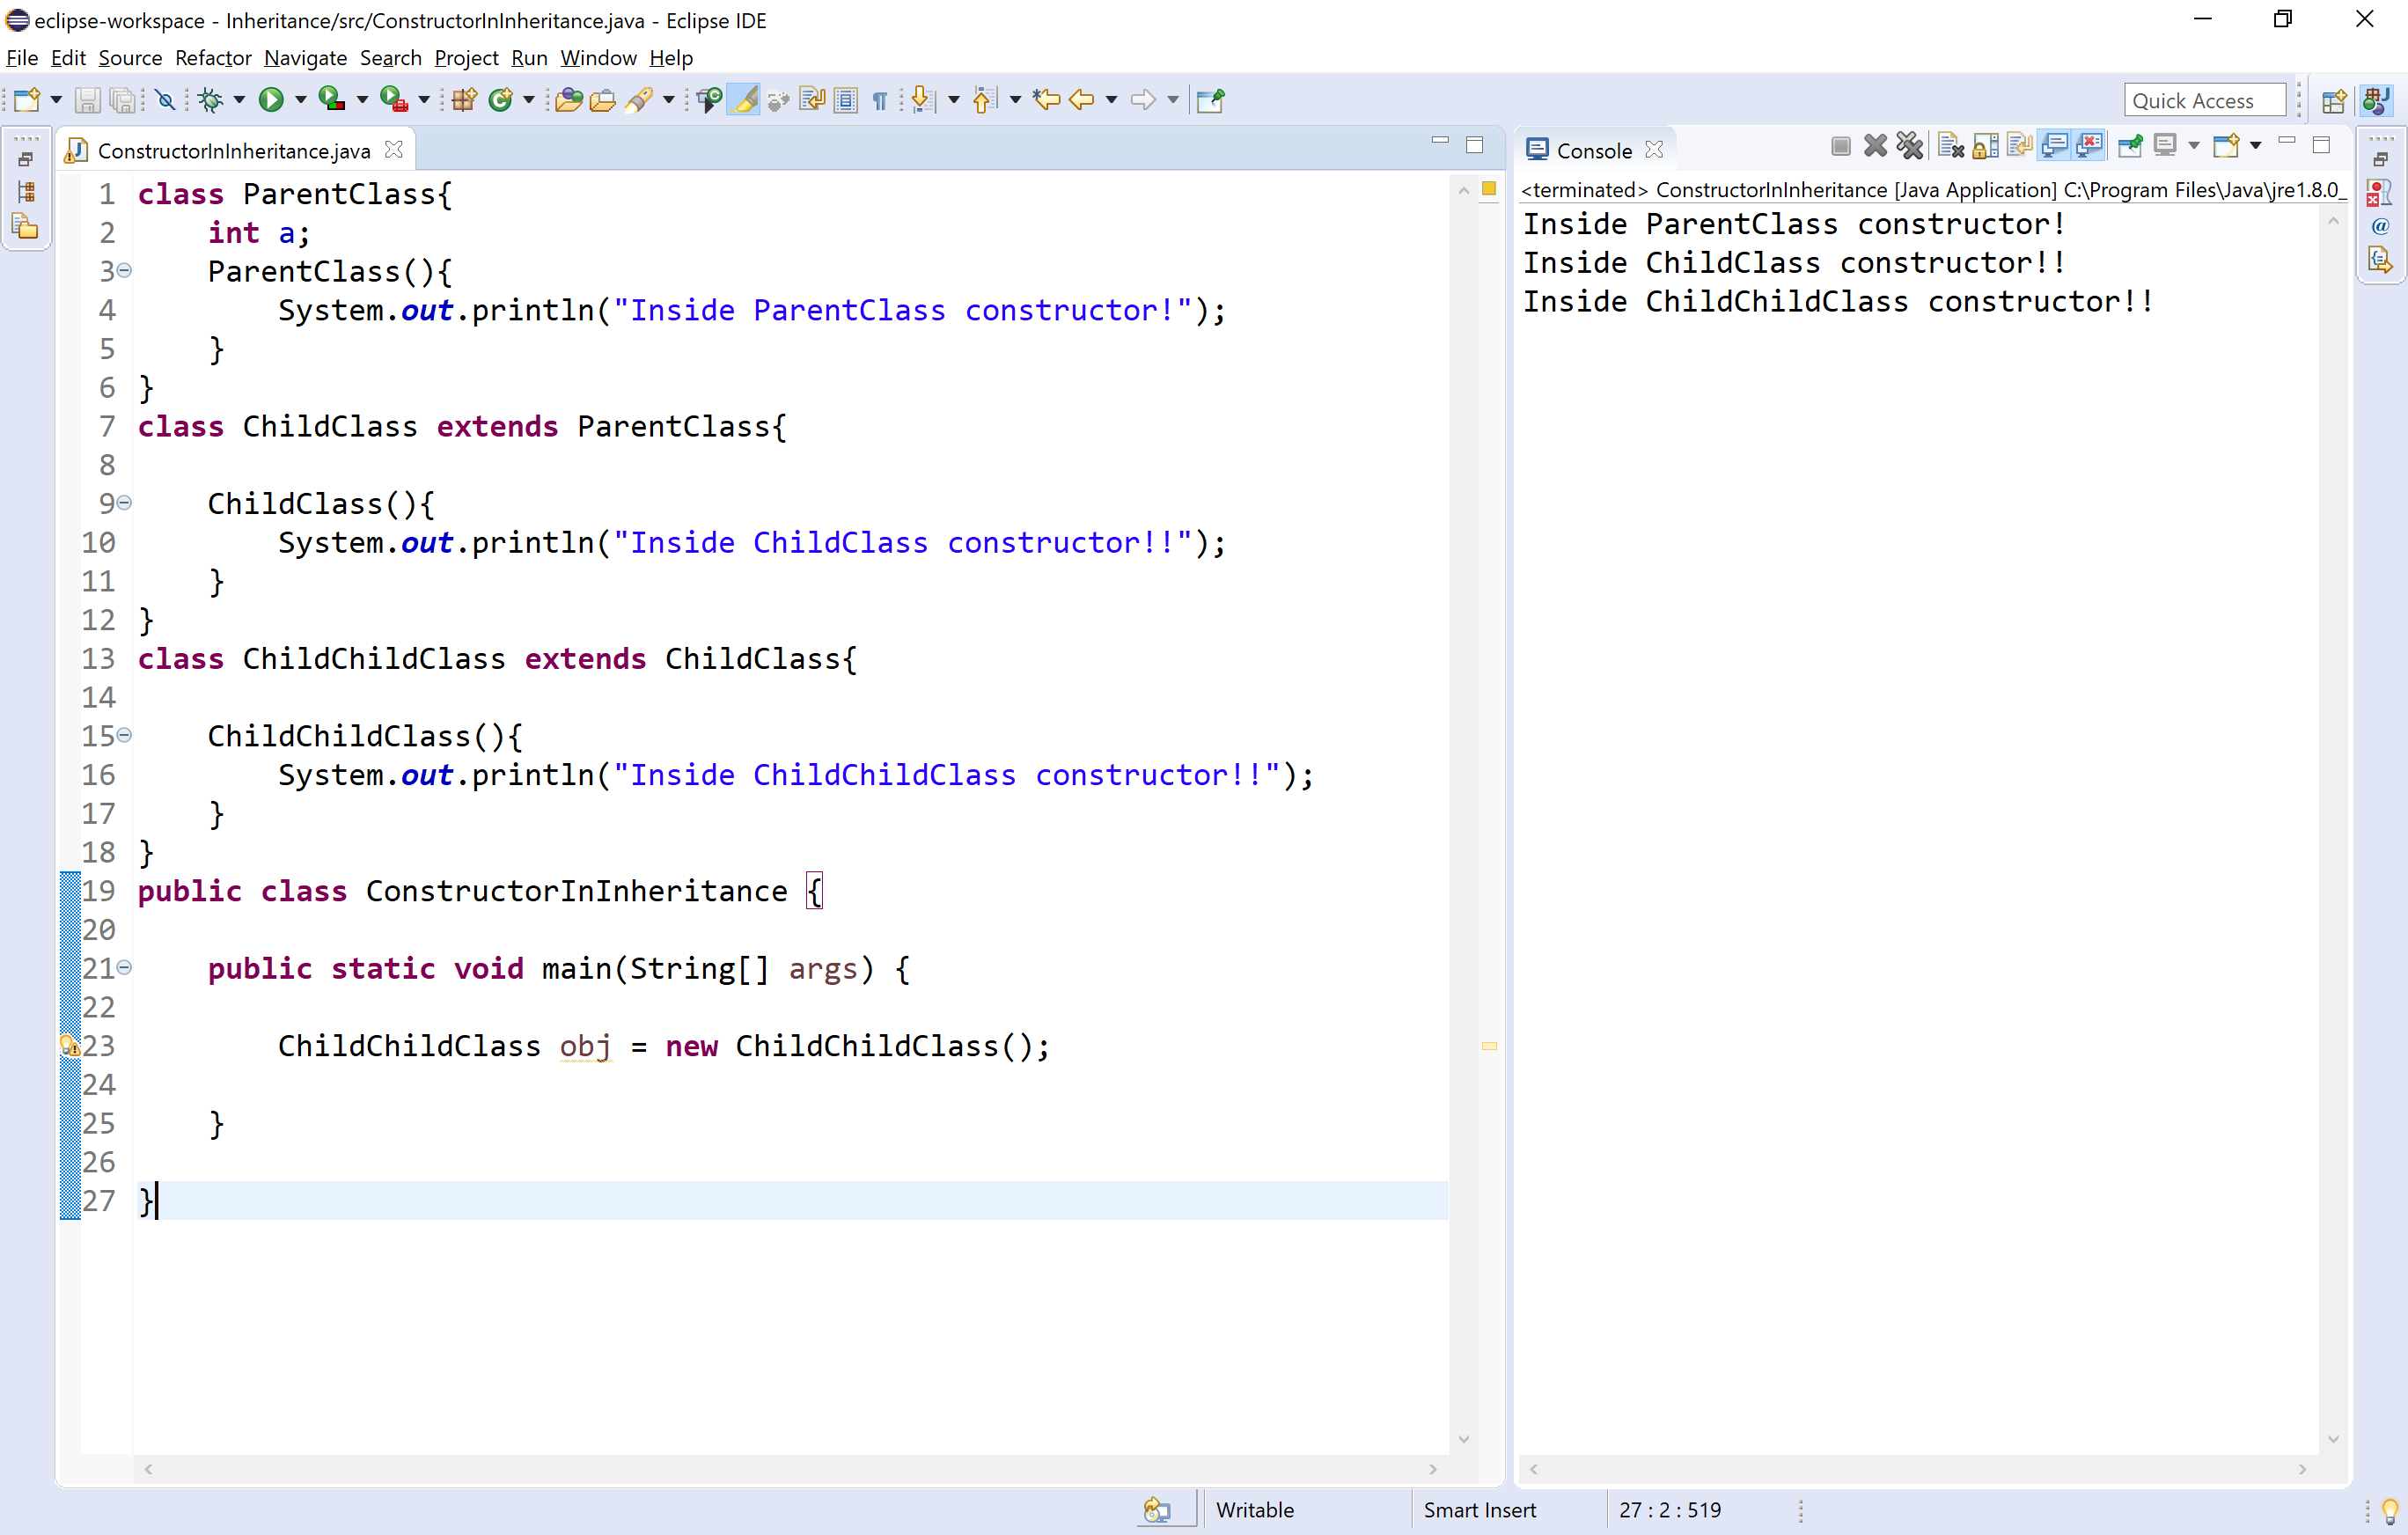This screenshot has width=2408, height=1535.
Task: Collapse the ChildClass constructor at line 9
Action: (x=123, y=503)
